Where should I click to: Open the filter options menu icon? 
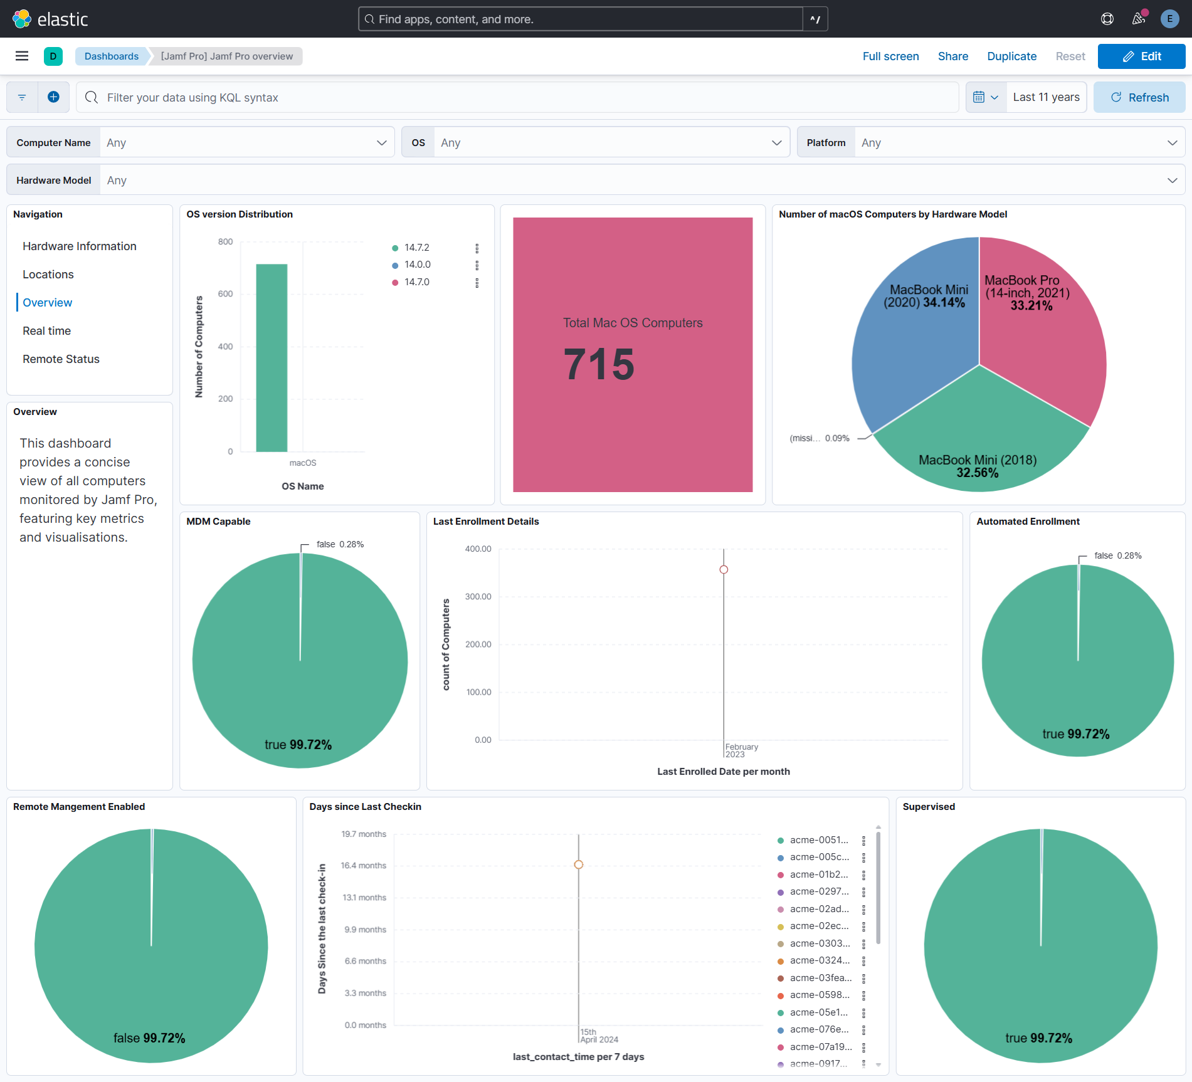tap(22, 97)
